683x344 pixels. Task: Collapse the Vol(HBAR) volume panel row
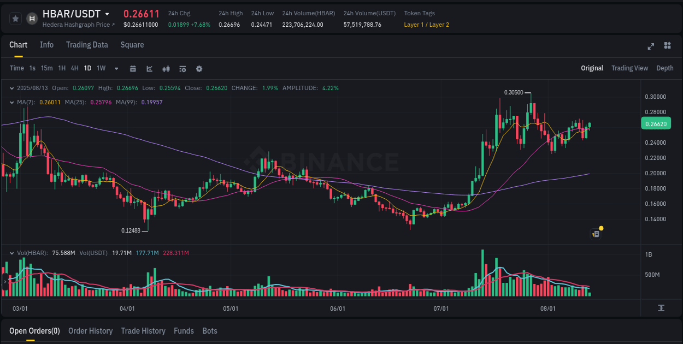coord(11,253)
